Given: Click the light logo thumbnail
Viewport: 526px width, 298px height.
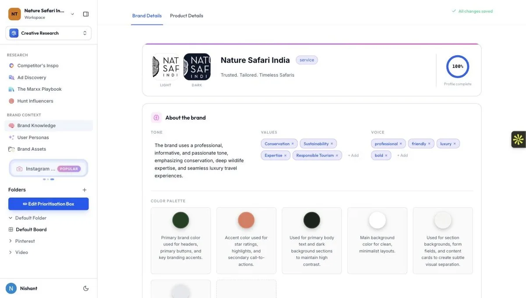Looking at the screenshot, I should coord(166,67).
